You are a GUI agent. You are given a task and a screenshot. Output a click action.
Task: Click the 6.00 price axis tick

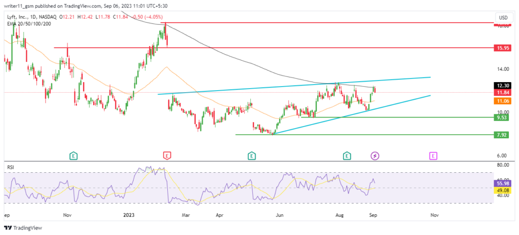[x=503, y=155]
